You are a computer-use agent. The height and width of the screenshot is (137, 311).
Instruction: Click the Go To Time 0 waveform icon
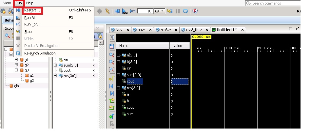click(112, 86)
